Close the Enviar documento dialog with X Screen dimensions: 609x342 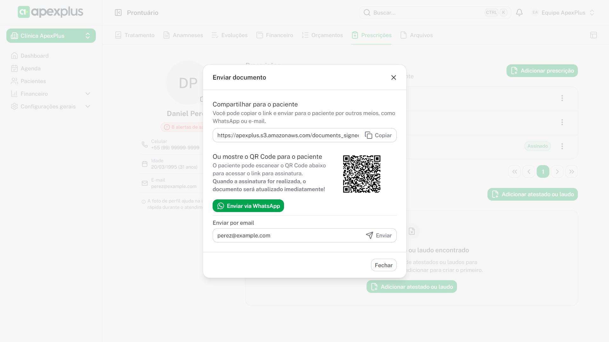tap(394, 77)
